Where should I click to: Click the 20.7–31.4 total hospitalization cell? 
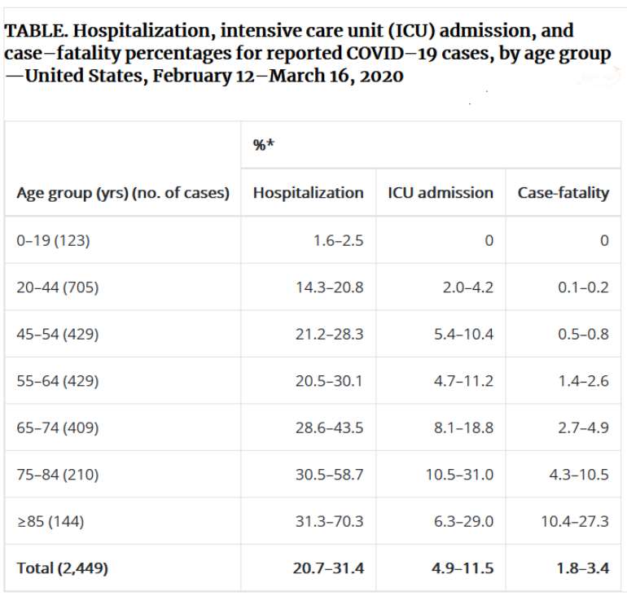328,568
